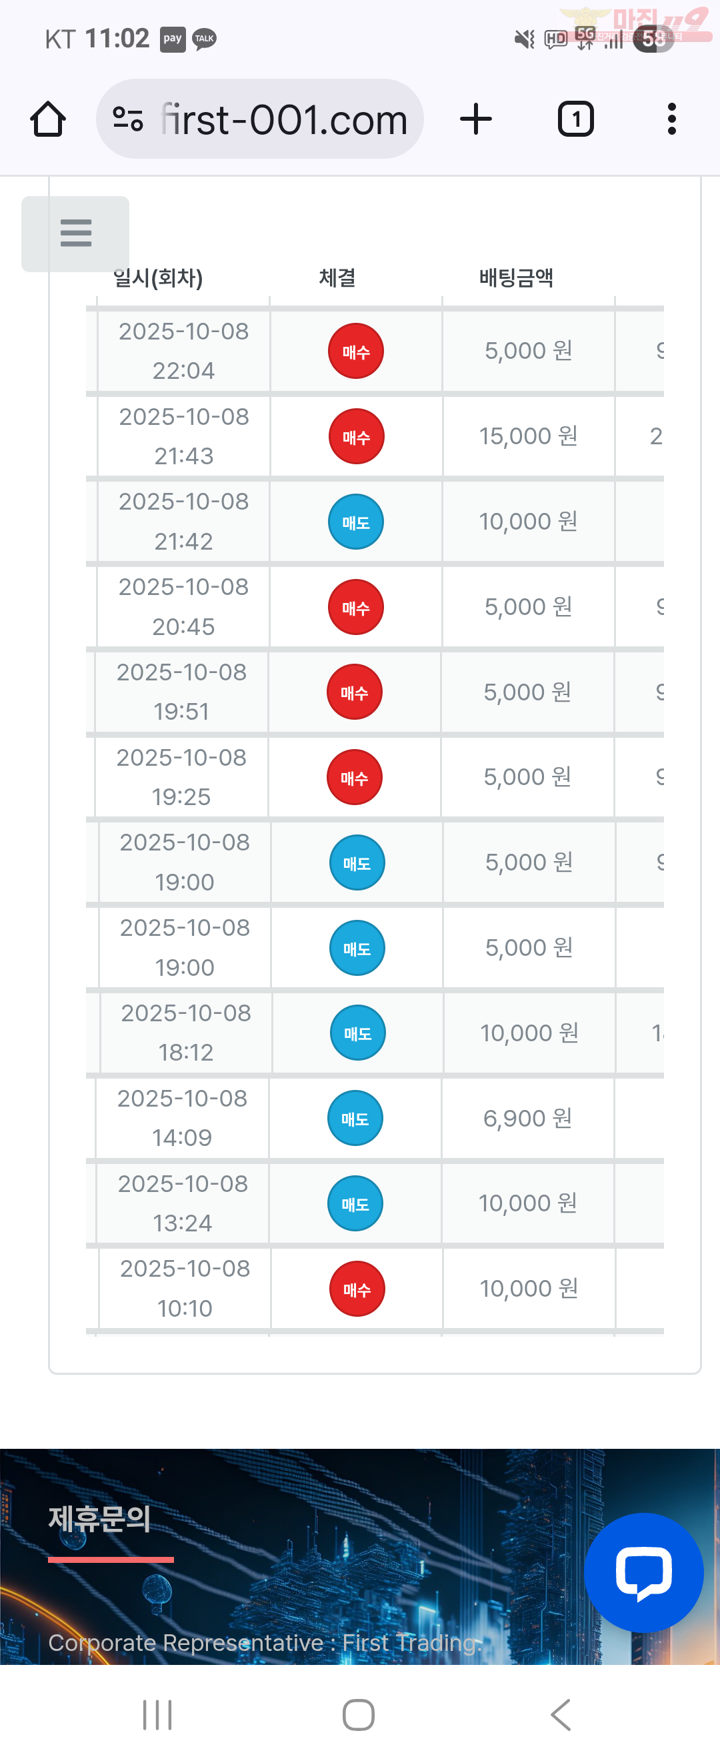Open site settings icon in address bar
The height and width of the screenshot is (1761, 720).
pos(128,119)
